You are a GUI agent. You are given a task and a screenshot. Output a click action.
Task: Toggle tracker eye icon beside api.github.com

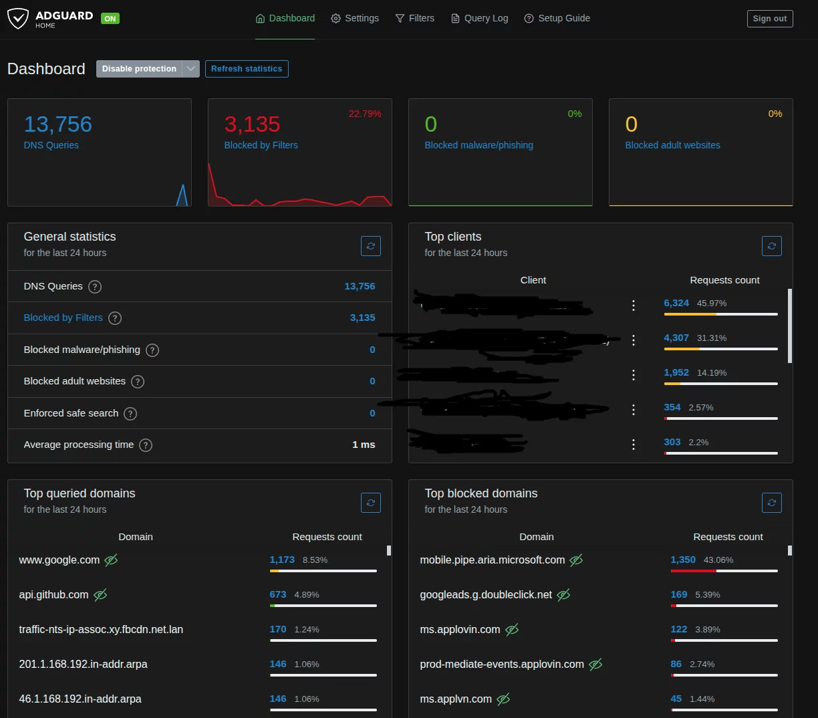[100, 595]
